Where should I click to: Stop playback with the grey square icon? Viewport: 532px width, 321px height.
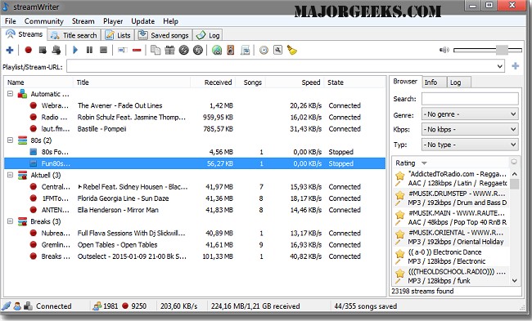coord(103,50)
